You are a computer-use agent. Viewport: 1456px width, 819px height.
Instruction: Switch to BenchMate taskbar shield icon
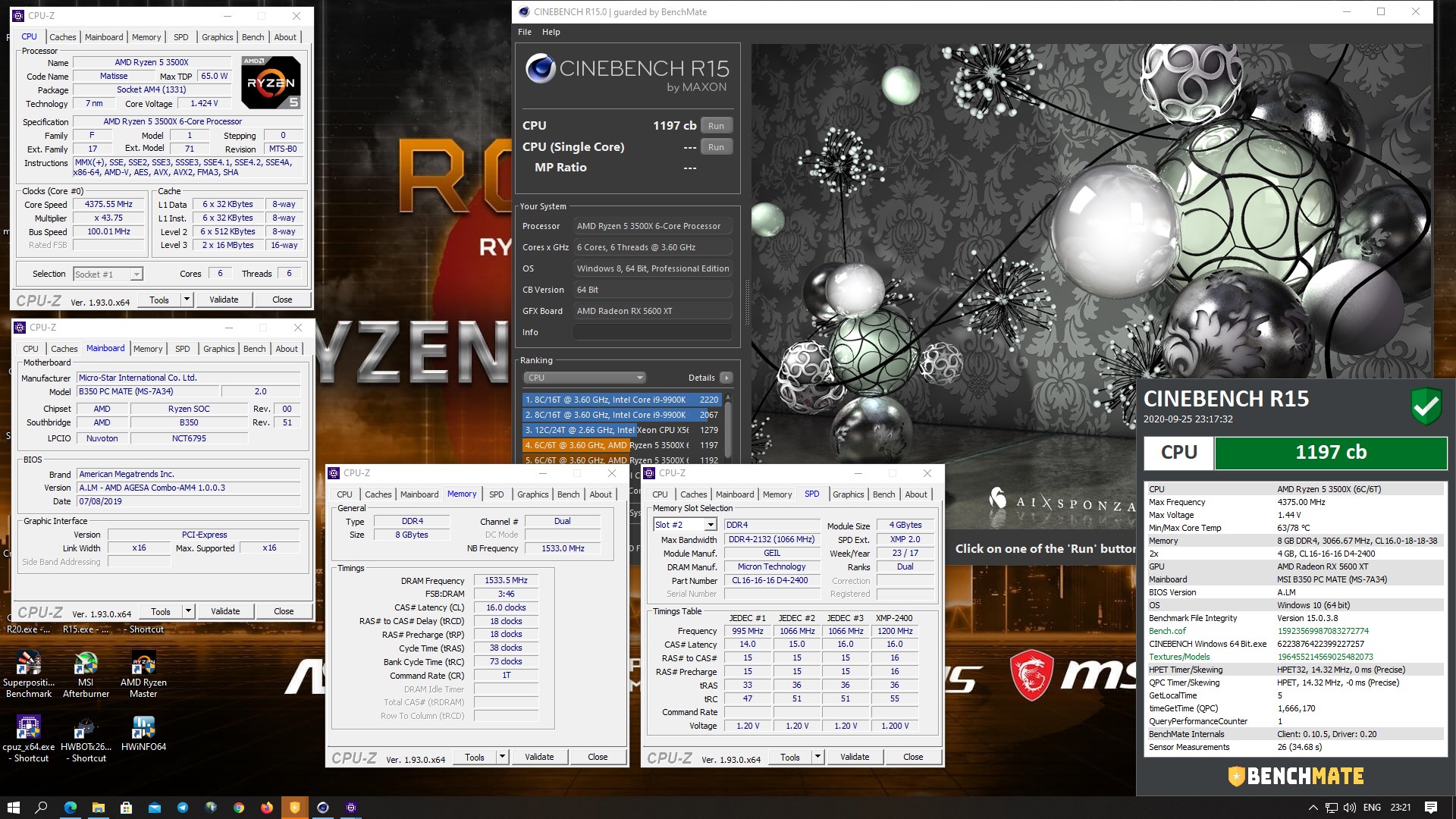(x=295, y=808)
